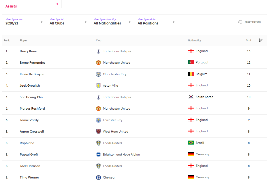Expand the Filter by Club dropdown

68,22
